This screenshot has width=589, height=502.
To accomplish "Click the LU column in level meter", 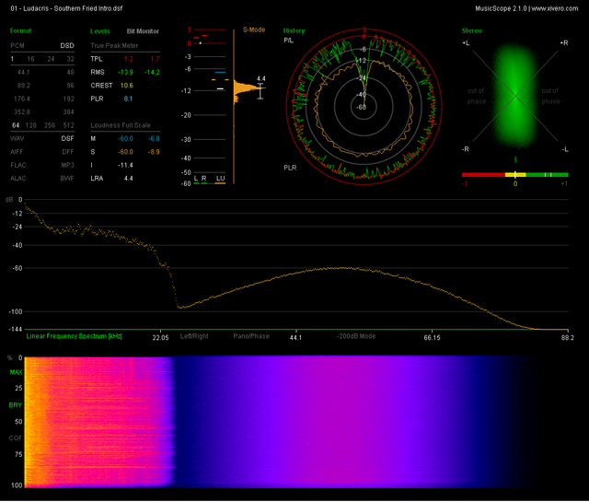I will pos(220,179).
